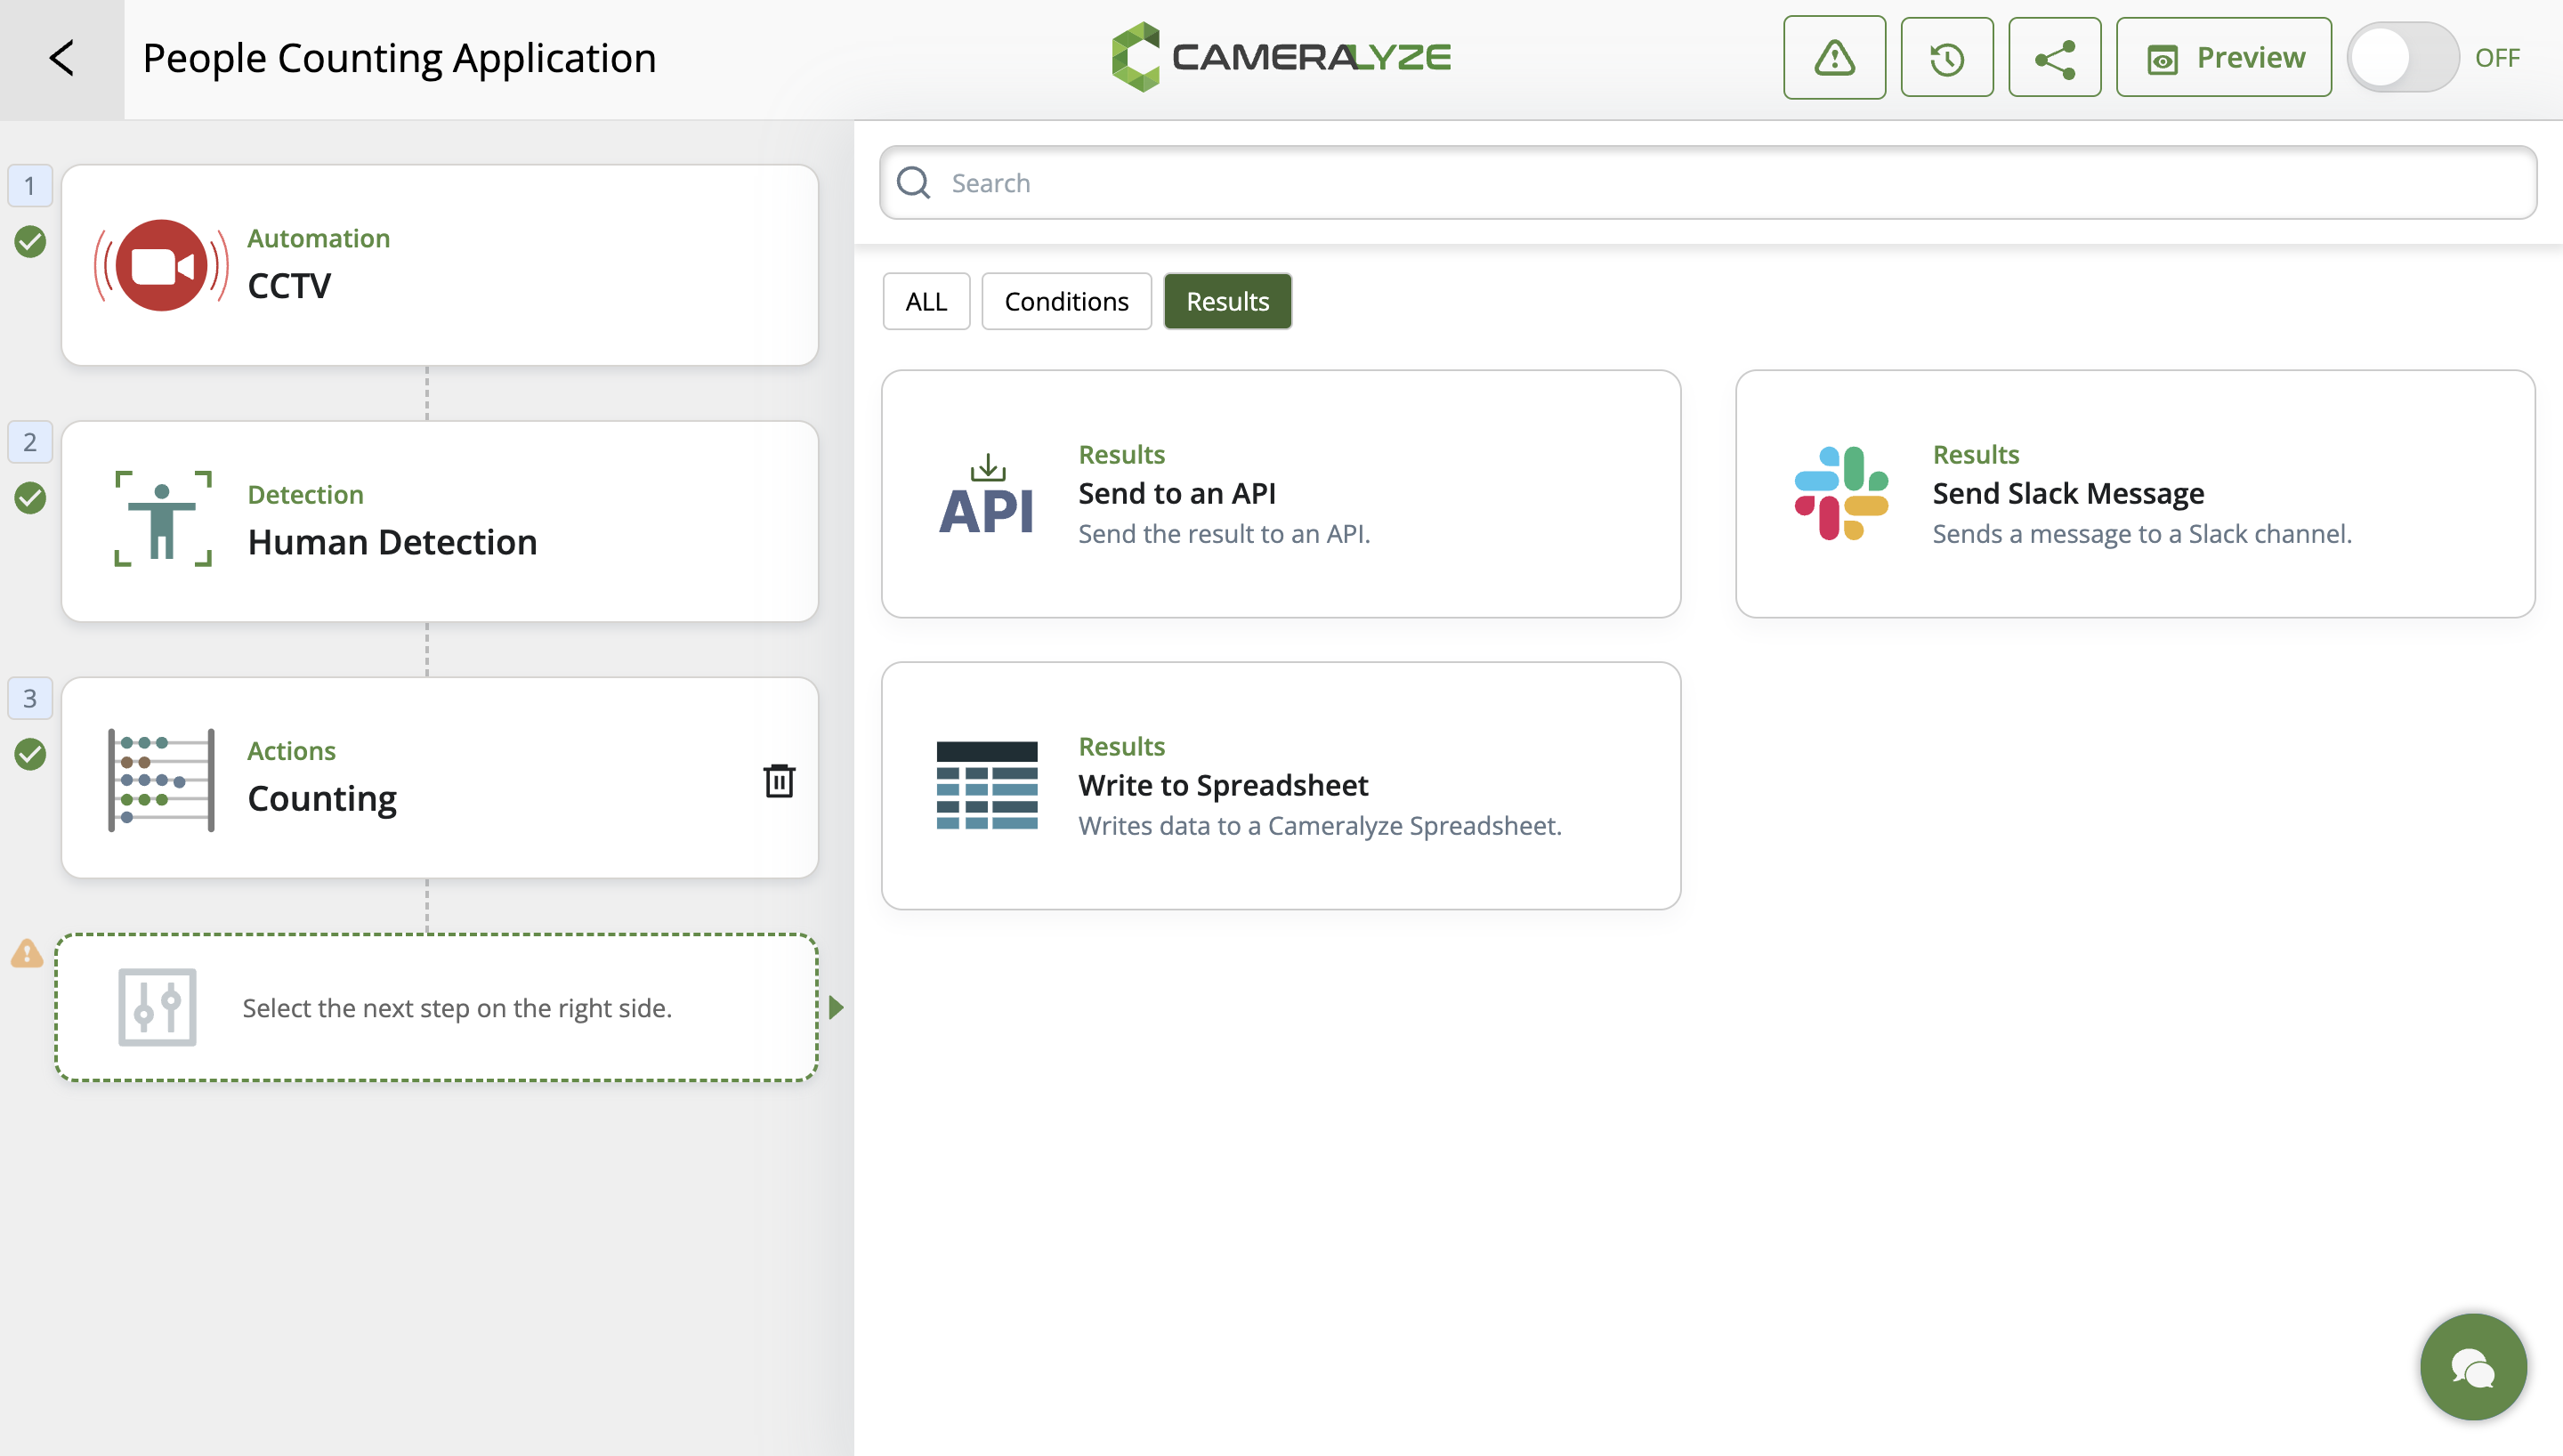
Task: Click the Preview button
Action: click(x=2224, y=57)
